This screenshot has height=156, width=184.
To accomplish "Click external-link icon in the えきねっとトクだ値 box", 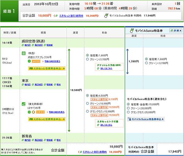I will (x=98, y=125).
